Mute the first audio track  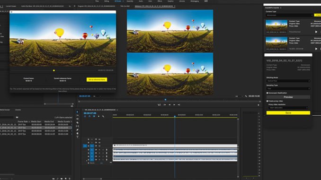99,150
